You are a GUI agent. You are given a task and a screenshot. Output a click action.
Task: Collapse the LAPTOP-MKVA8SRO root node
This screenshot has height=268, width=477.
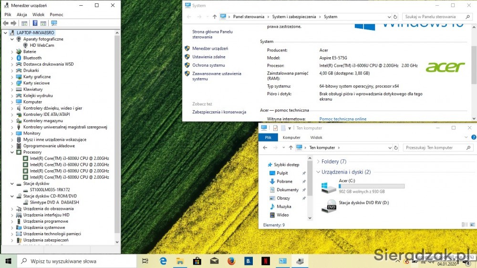coord(5,32)
